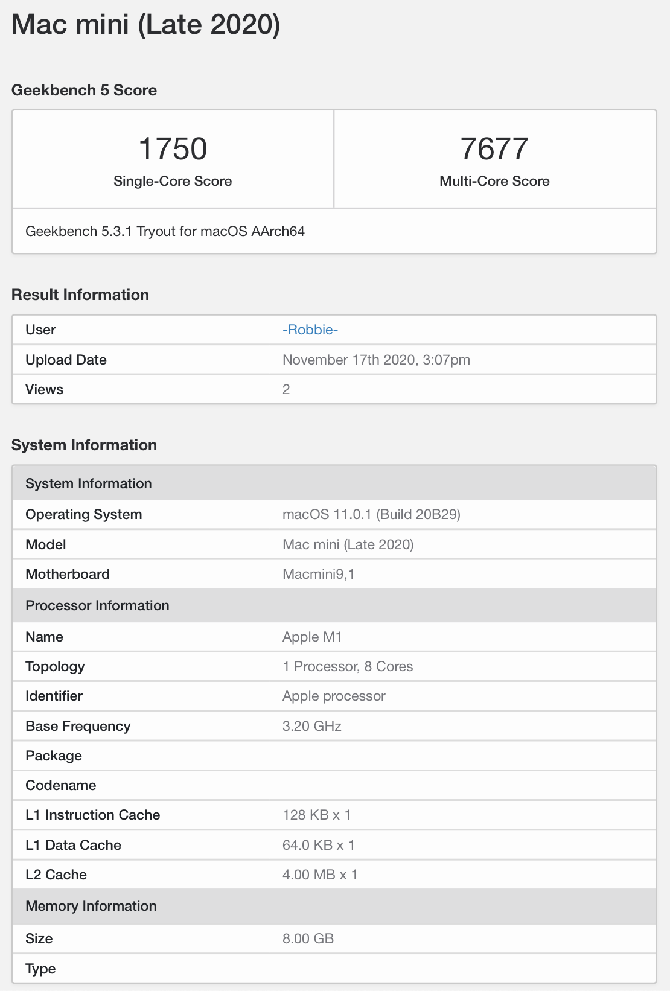Click the Upload Date row label

click(x=66, y=360)
